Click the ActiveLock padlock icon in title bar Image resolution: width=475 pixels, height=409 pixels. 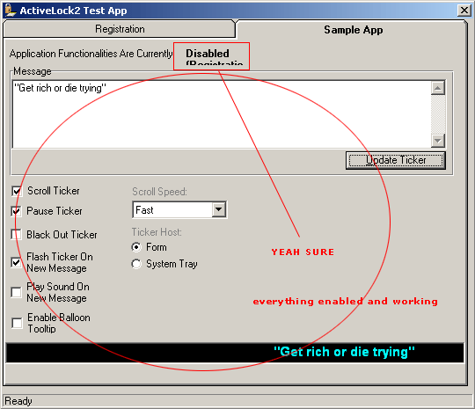[11, 11]
